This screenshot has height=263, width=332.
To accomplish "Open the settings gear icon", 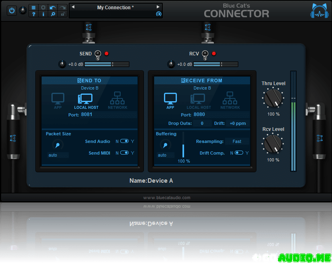I will pos(43,8).
